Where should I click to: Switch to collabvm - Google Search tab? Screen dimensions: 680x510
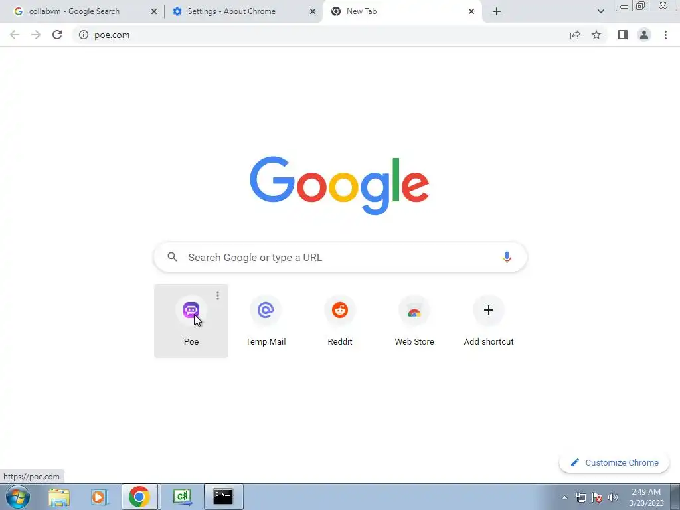point(82,11)
